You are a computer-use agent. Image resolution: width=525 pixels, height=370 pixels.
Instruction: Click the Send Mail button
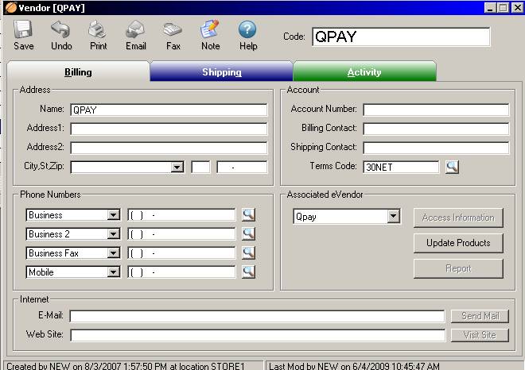[480, 316]
